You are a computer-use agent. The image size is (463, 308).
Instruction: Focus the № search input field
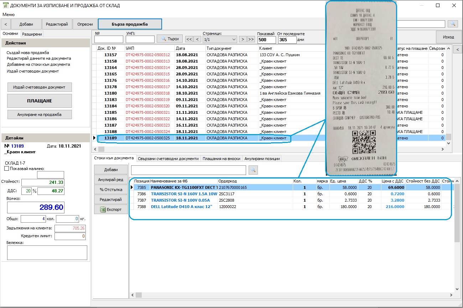109,39
